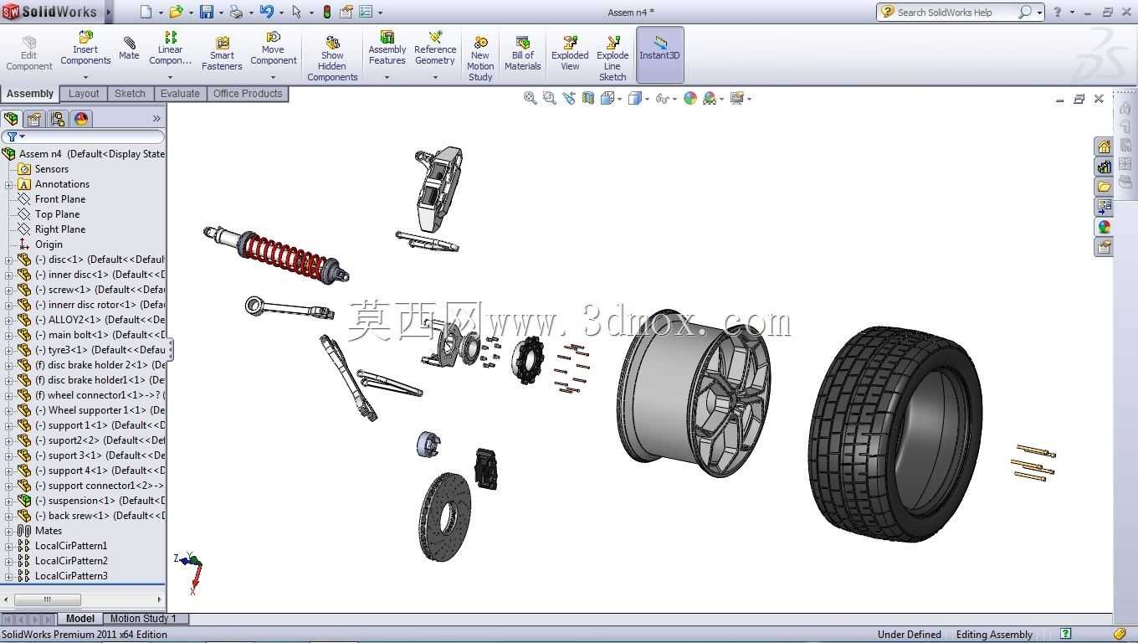Click the Save icon
The height and width of the screenshot is (643, 1138).
point(206,12)
